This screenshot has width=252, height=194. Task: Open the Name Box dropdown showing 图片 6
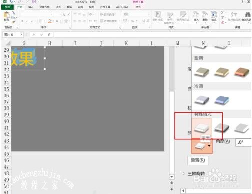(21, 34)
